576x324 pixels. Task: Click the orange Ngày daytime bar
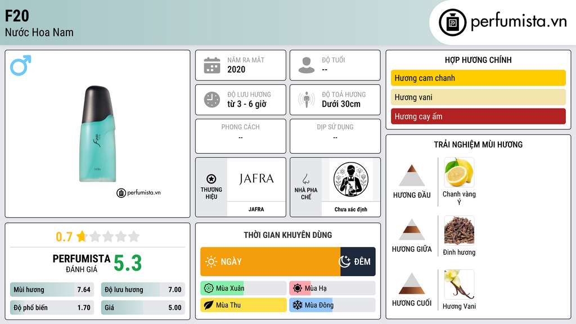[271, 262]
